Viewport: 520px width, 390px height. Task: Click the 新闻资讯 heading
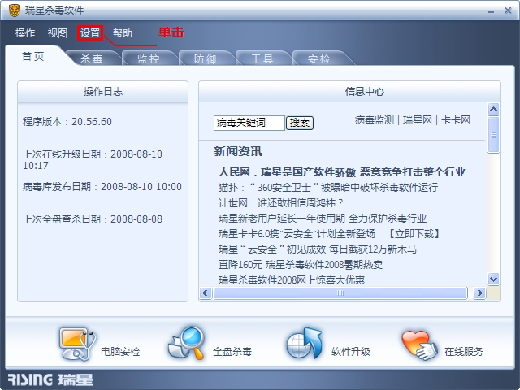pos(238,151)
